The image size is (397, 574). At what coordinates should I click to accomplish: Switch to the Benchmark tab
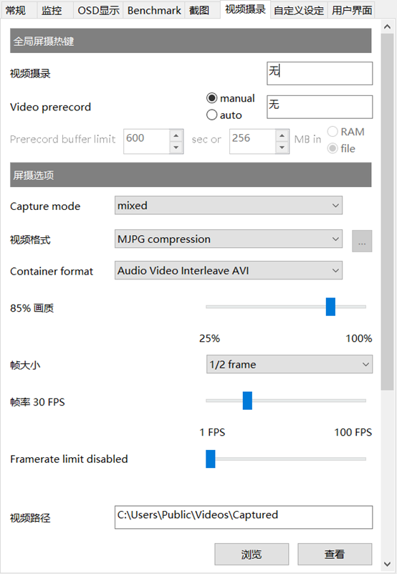point(154,10)
